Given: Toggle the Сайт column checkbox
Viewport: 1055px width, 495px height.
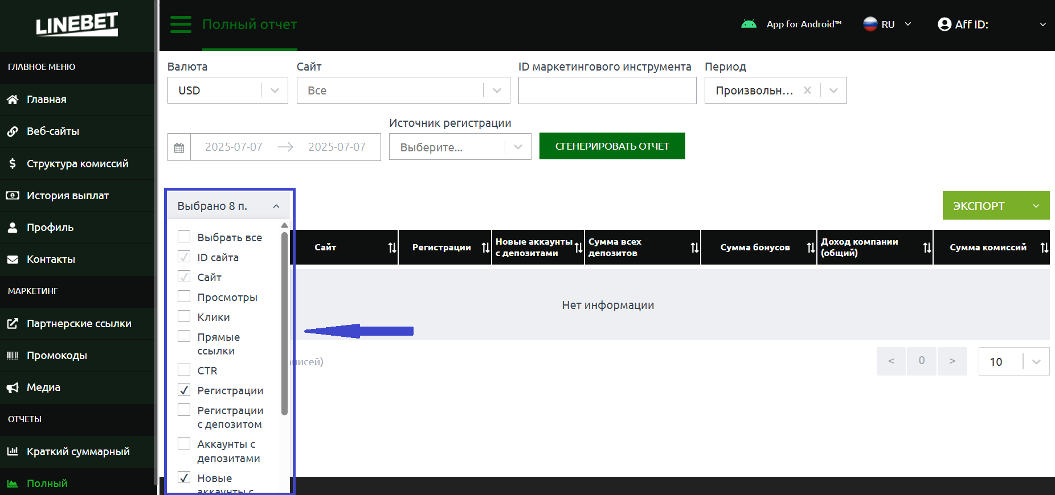Looking at the screenshot, I should click(184, 277).
